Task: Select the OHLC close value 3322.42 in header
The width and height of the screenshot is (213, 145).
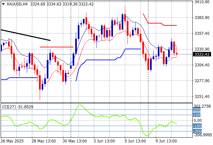Action: [x=86, y=4]
